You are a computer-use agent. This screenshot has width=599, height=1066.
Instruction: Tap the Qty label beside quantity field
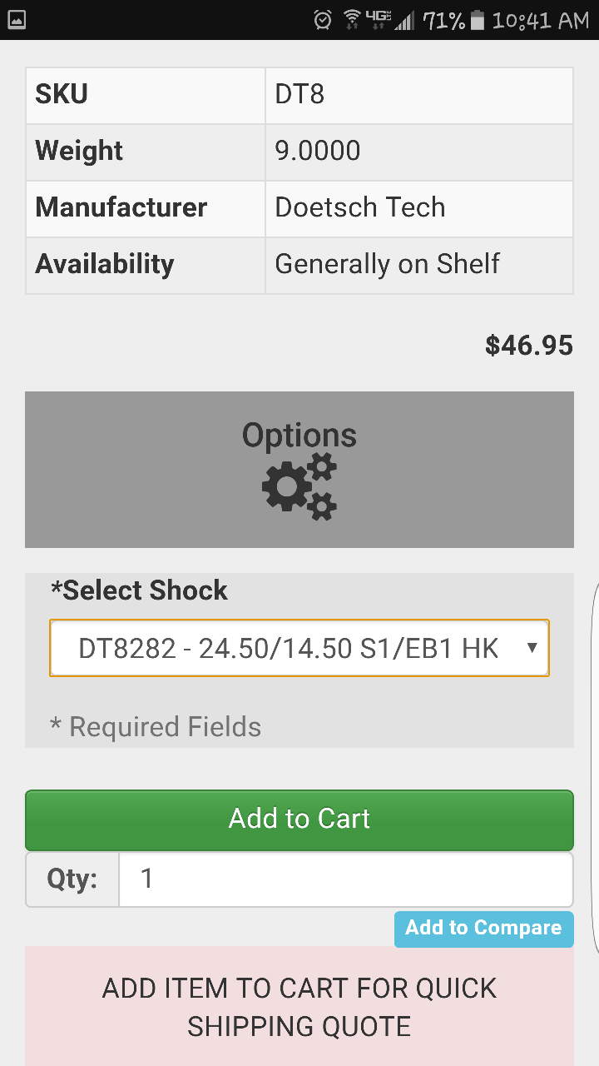(72, 879)
